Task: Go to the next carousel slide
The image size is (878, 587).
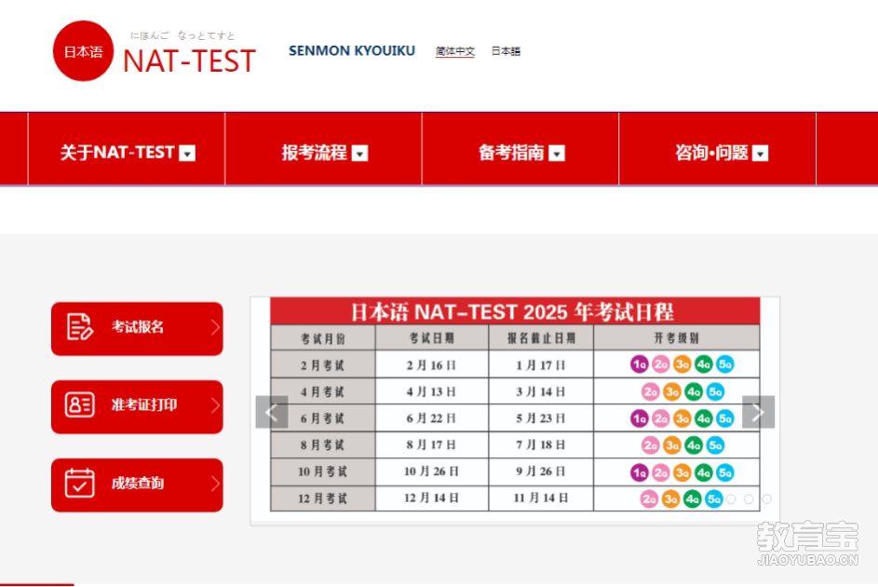Action: [758, 412]
